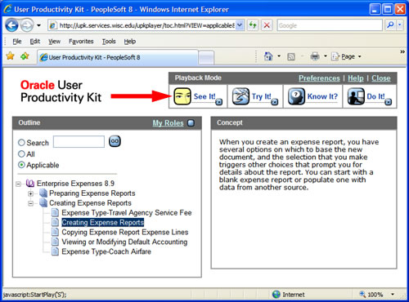Image resolution: width=409 pixels, height=302 pixels.
Task: Open the Page menu dropdown
Action: [346, 56]
